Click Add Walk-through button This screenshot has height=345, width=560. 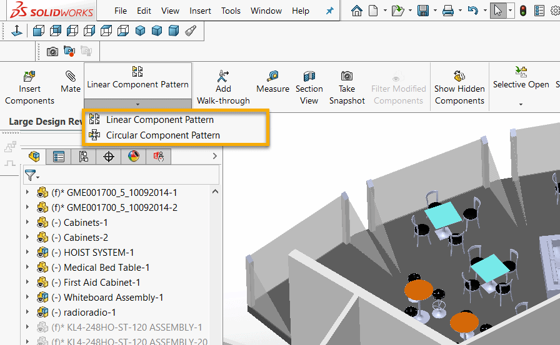223,88
